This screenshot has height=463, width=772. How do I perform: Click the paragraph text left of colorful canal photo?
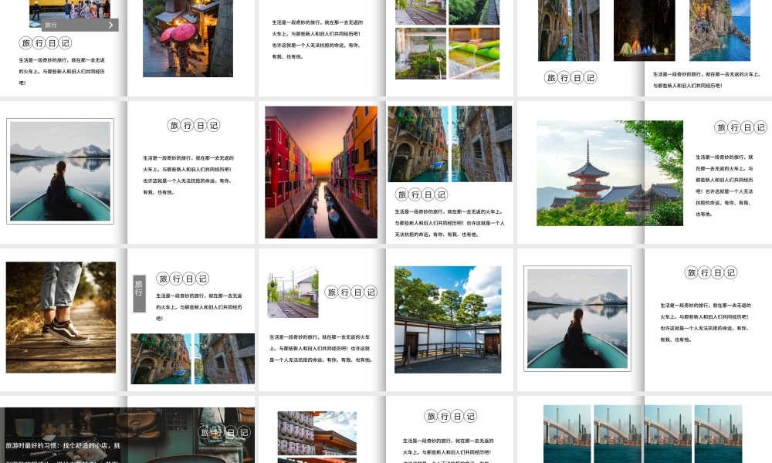coord(188,174)
